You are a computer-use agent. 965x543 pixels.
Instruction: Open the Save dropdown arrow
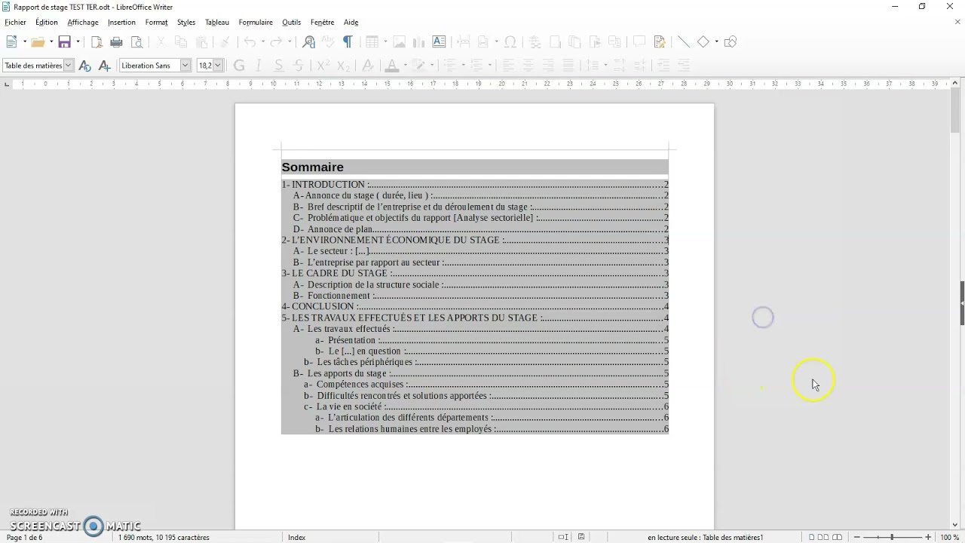pyautogui.click(x=78, y=42)
